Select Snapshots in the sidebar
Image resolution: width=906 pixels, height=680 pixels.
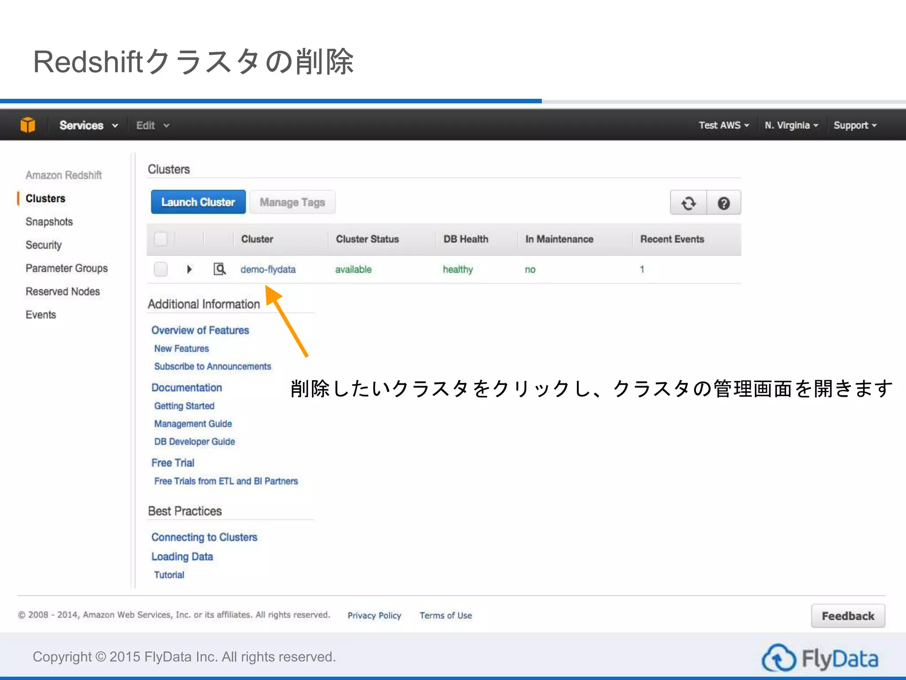pos(49,222)
